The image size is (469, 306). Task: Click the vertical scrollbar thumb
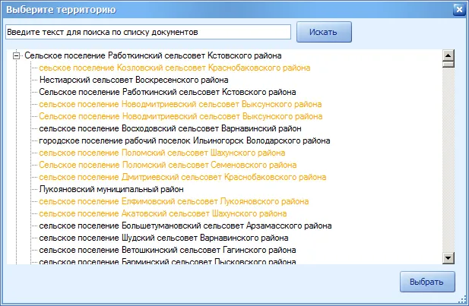[x=448, y=65]
